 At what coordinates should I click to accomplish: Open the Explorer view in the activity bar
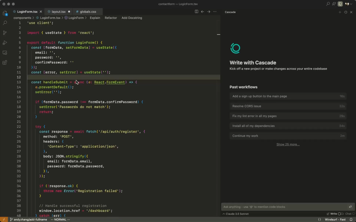point(5,13)
